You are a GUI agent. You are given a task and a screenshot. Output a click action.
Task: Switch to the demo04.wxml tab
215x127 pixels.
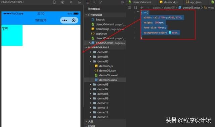point(140,2)
